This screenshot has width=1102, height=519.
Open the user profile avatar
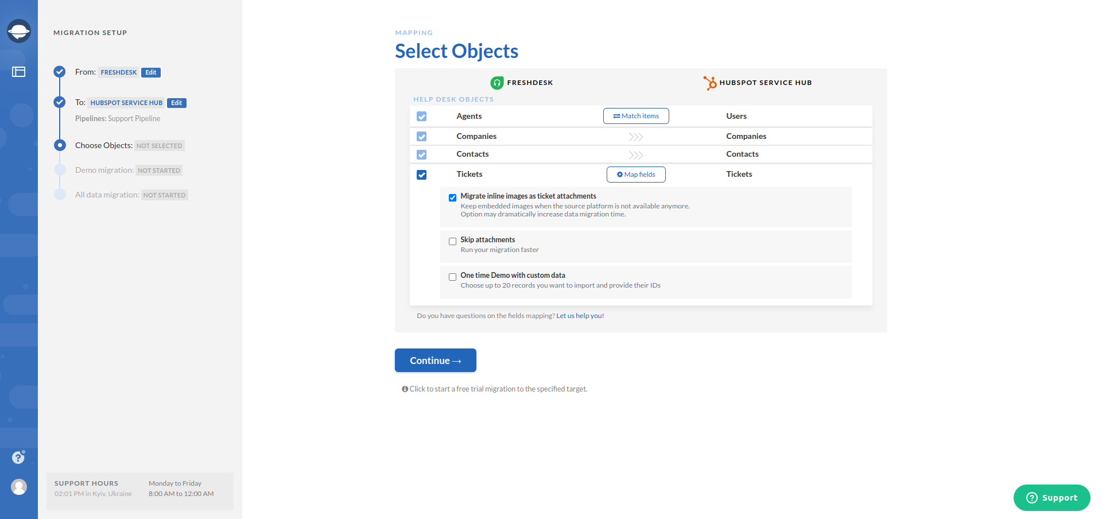click(19, 487)
